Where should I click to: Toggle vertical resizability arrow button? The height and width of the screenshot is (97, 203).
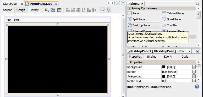[108, 10]
